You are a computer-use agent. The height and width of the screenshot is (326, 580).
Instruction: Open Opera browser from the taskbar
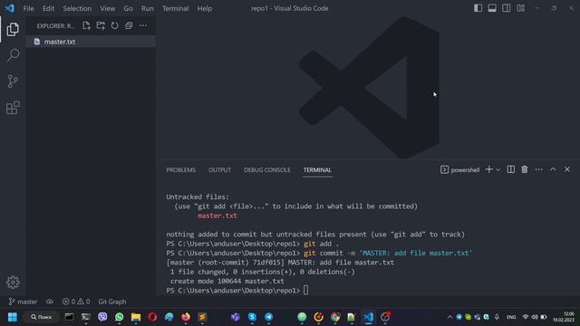click(x=152, y=317)
